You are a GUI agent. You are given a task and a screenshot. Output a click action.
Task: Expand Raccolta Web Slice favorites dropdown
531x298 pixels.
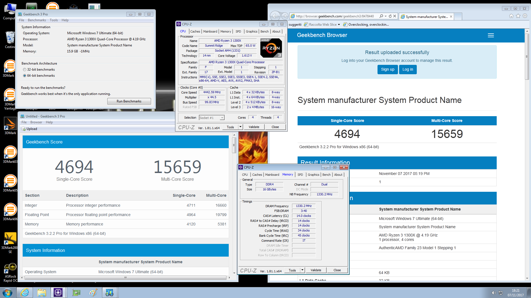pyautogui.click(x=339, y=25)
